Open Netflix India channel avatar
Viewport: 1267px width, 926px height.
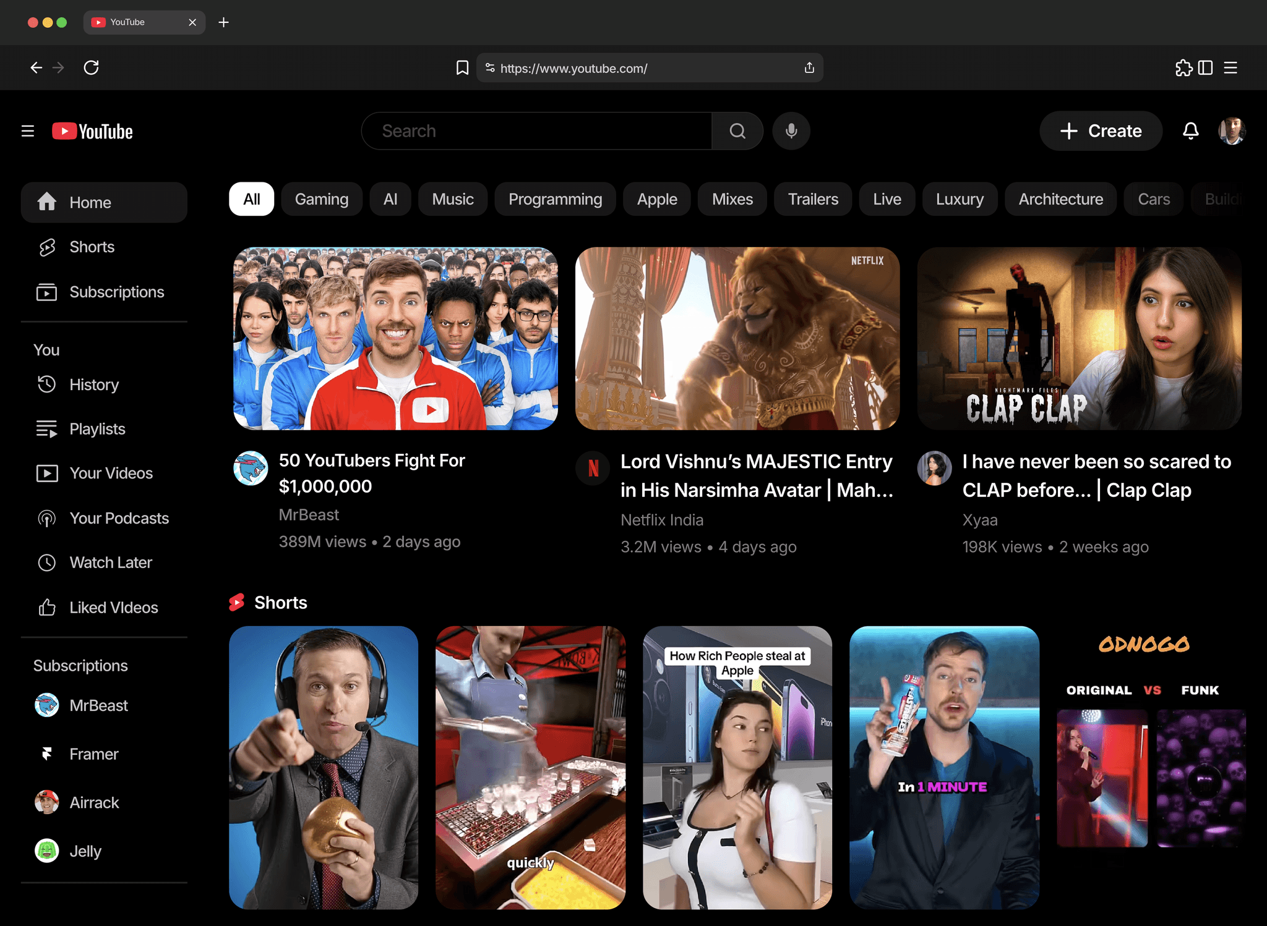click(593, 468)
